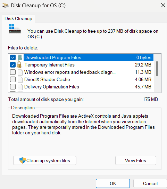Click the Delivery Optimization Files file icon
167x189 pixels.
point(20,87)
